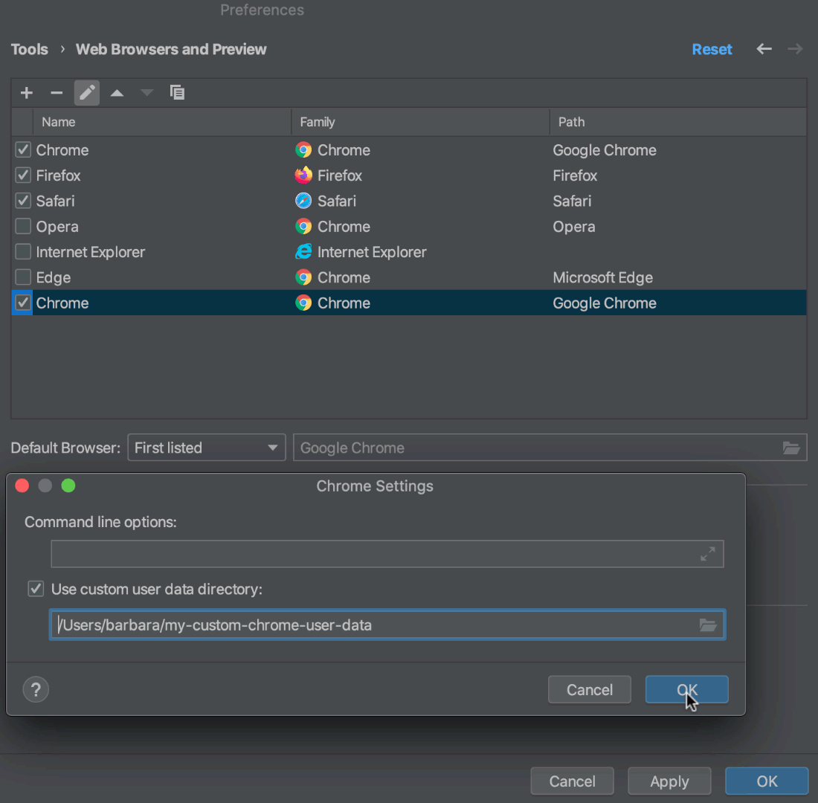Click the move browser up arrow icon
Image resolution: width=818 pixels, height=803 pixels.
[x=117, y=92]
